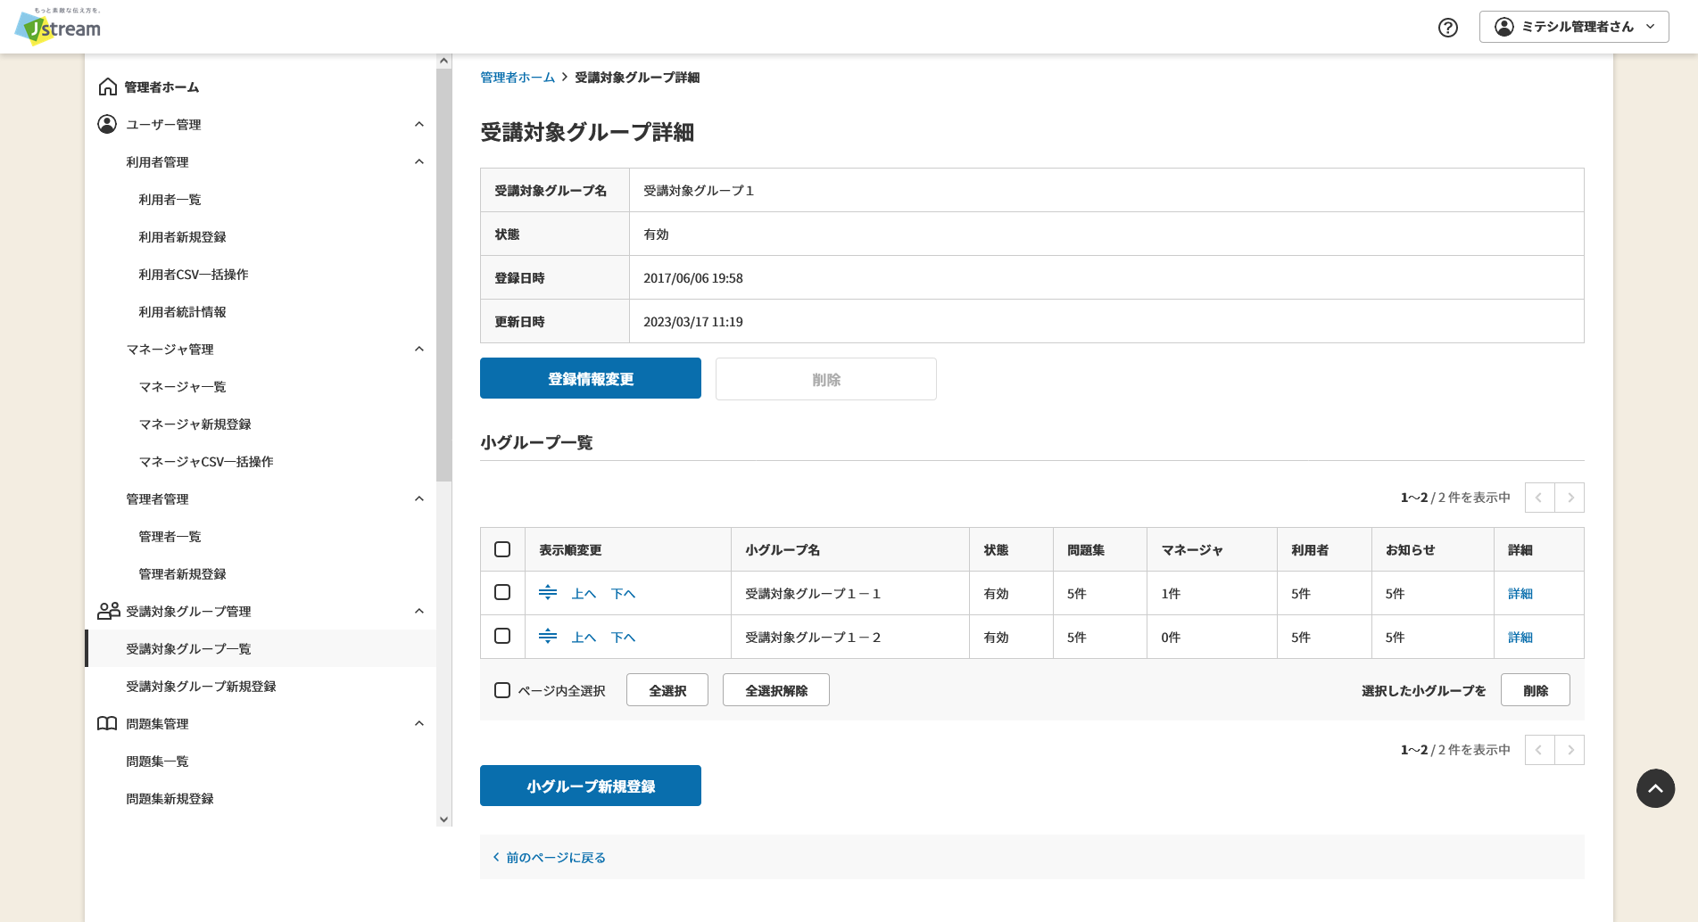Open 利用者一覧 in the sidebar
1698x922 pixels.
pos(170,199)
